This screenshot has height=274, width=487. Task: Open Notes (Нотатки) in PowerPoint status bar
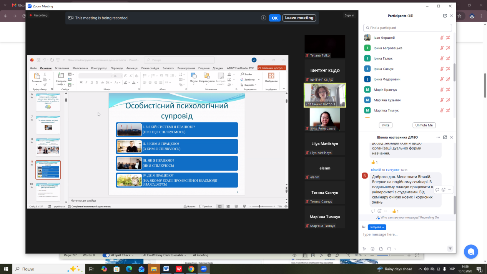[189, 206]
